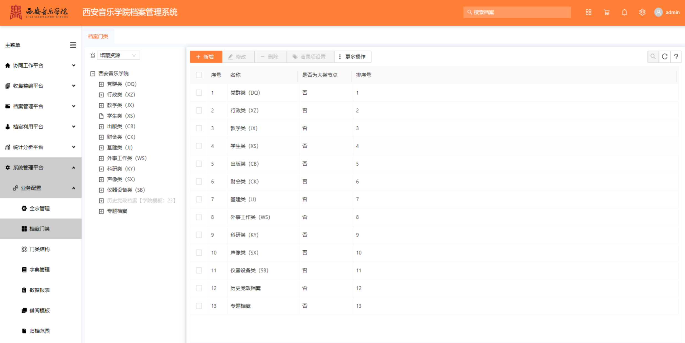Select the checkbox for 专题档案 row
Viewport: 685px width, 343px height.
point(199,306)
